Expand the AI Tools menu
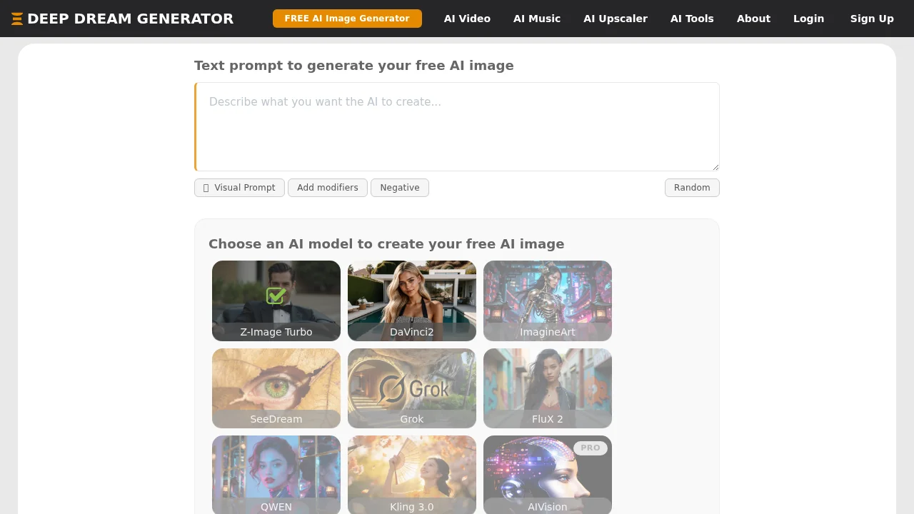Image resolution: width=914 pixels, height=514 pixels. [692, 19]
